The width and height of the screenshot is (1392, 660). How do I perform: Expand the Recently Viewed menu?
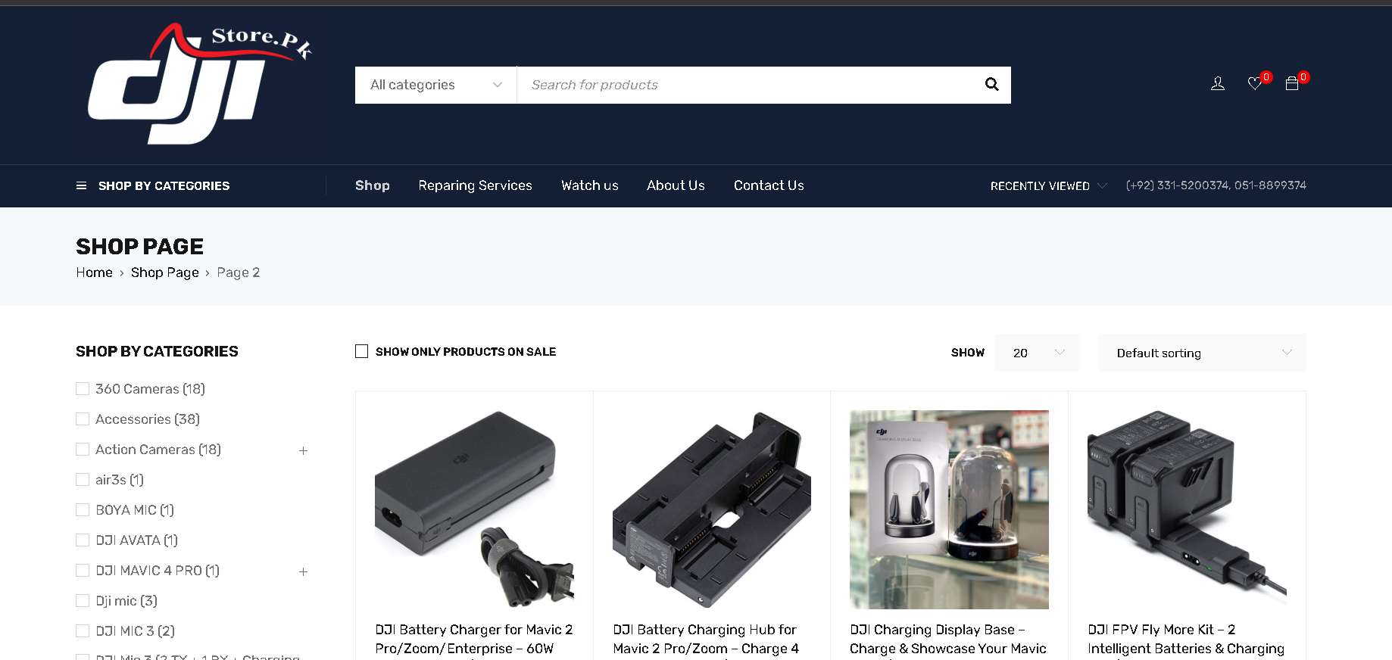[1047, 186]
